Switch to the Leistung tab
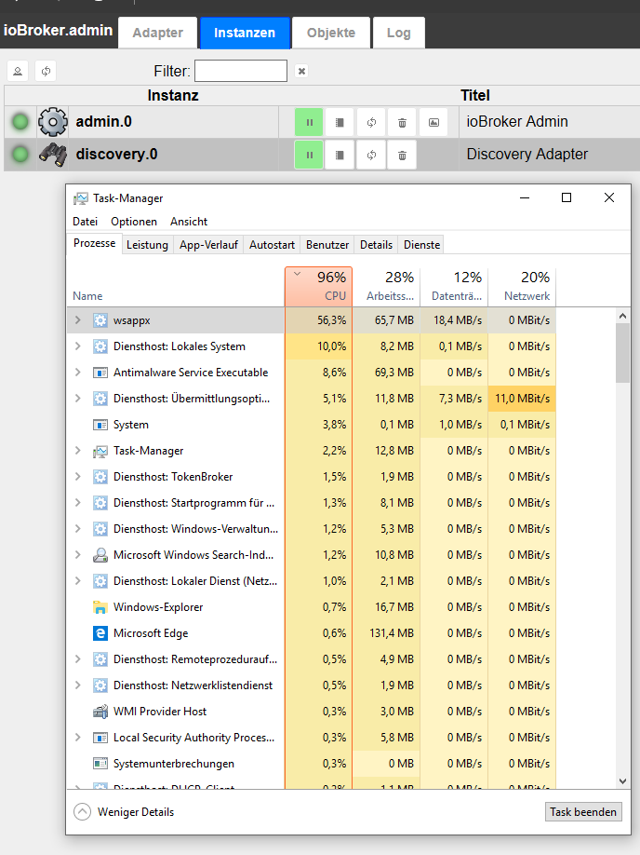 tap(147, 245)
